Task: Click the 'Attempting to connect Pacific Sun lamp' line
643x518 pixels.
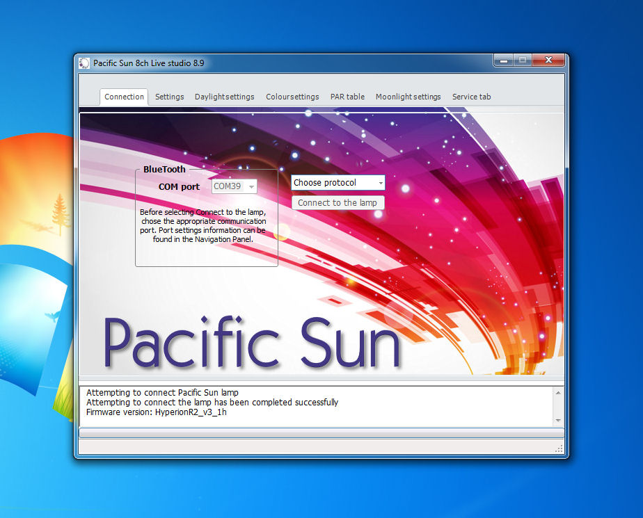Action: [162, 393]
